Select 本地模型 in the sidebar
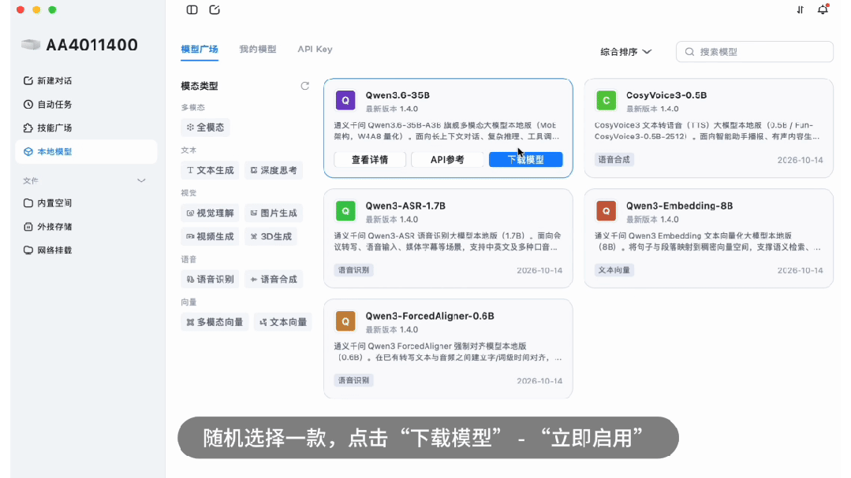 coord(86,152)
